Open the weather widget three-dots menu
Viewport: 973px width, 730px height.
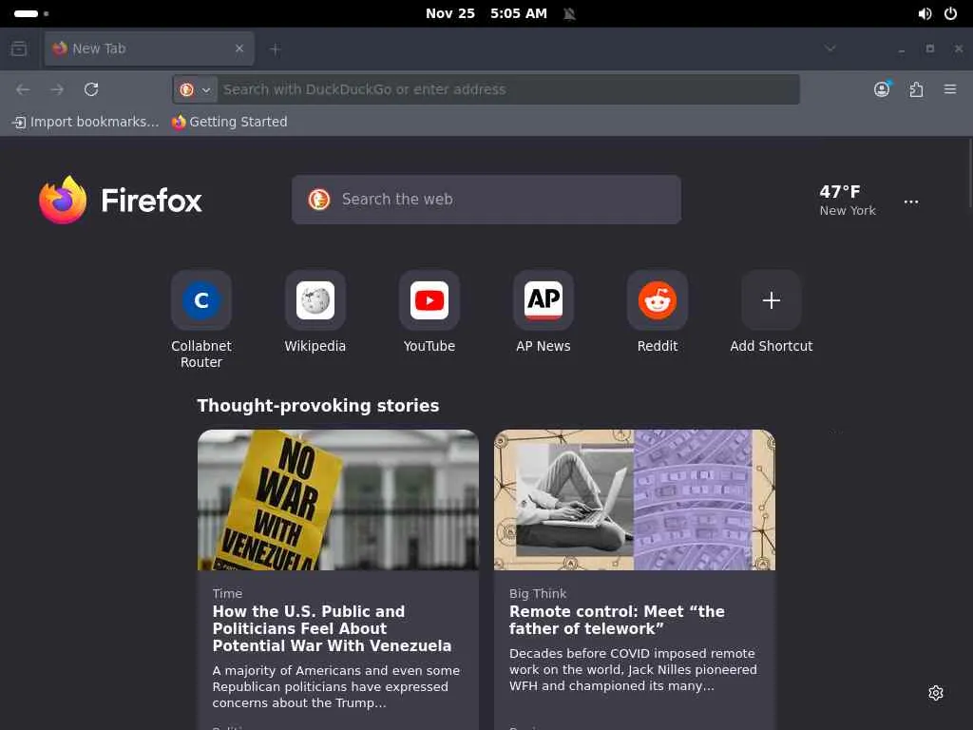pos(911,202)
